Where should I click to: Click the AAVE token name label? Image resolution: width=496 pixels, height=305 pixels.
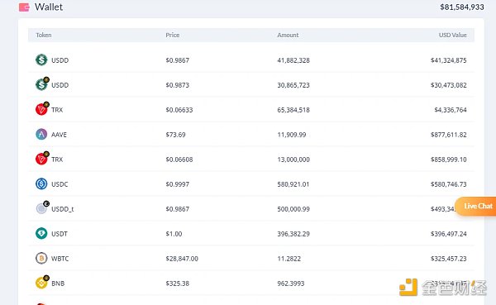60,135
